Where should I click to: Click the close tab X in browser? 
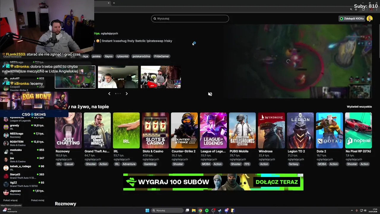[109, 3]
